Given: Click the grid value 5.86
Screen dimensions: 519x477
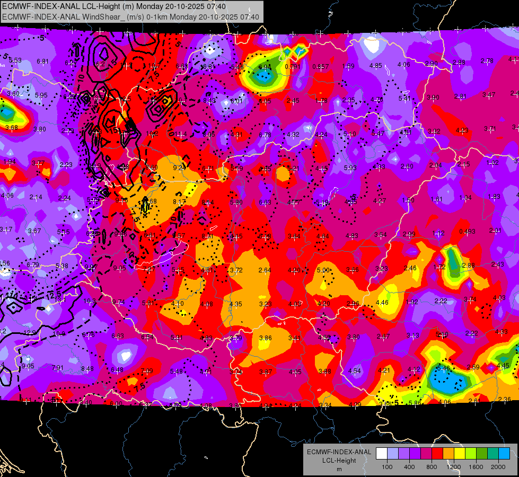Looking at the screenshot, I should [x=415, y=403].
